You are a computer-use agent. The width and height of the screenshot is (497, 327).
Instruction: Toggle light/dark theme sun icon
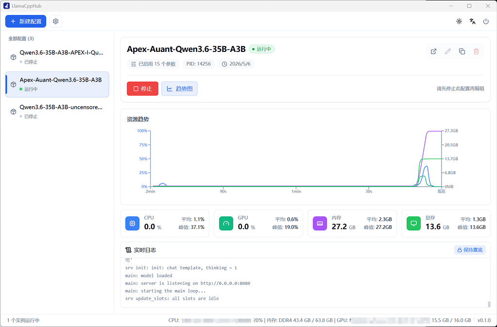(x=459, y=21)
